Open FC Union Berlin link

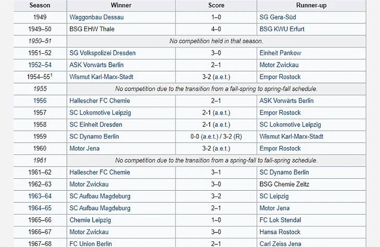[x=91, y=243]
